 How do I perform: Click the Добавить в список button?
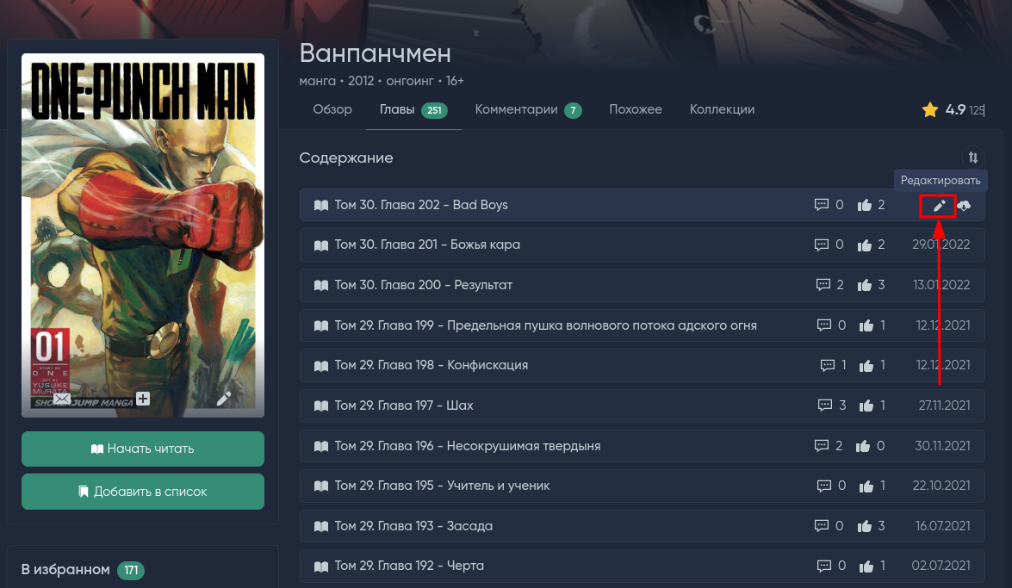(143, 492)
